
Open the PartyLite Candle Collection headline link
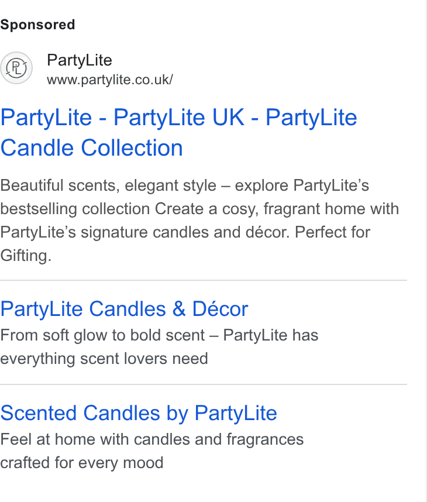click(x=178, y=133)
